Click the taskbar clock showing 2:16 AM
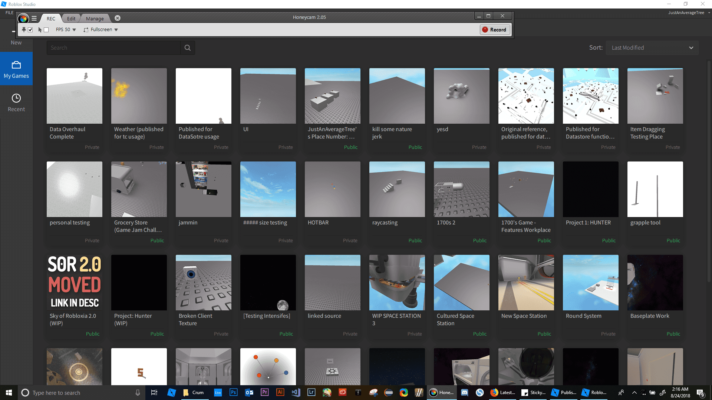Image resolution: width=712 pixels, height=400 pixels. coord(680,393)
